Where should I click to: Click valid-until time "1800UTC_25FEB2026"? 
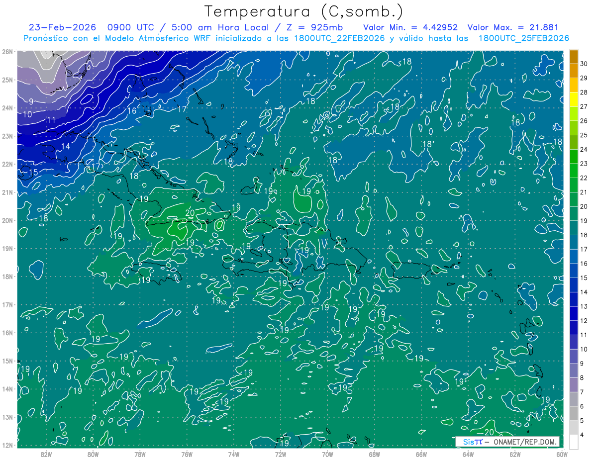523,38
